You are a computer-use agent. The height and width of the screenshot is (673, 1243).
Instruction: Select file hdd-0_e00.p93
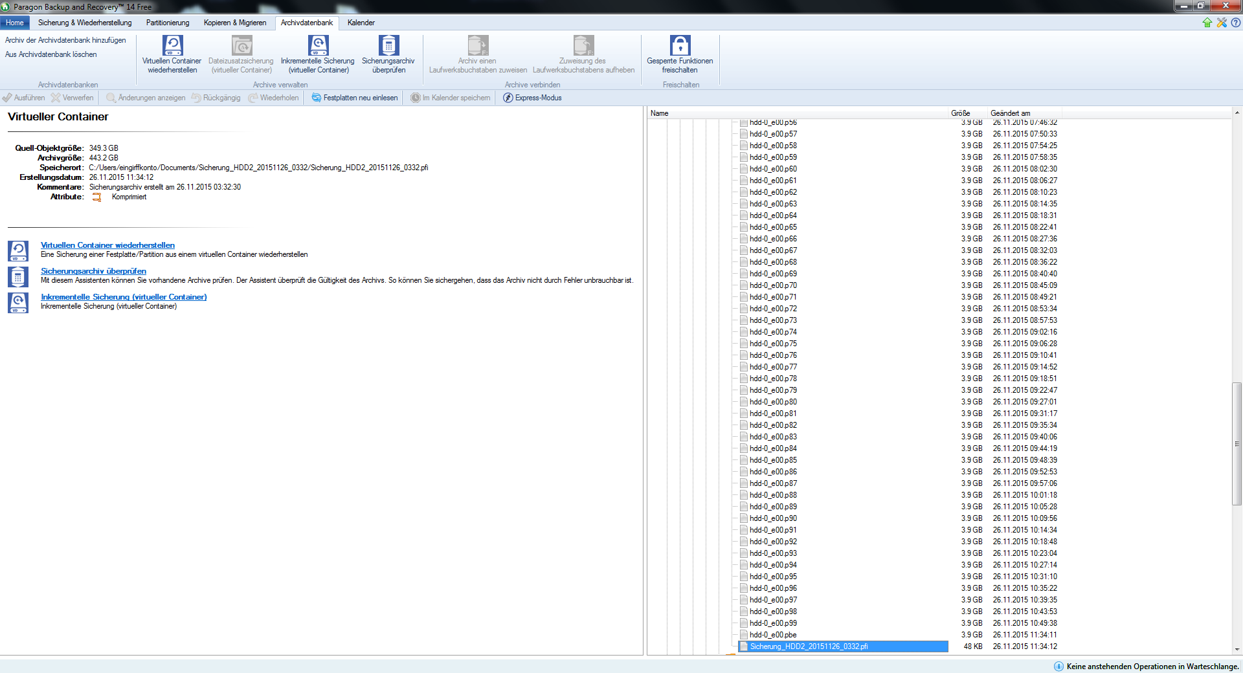pyautogui.click(x=773, y=553)
